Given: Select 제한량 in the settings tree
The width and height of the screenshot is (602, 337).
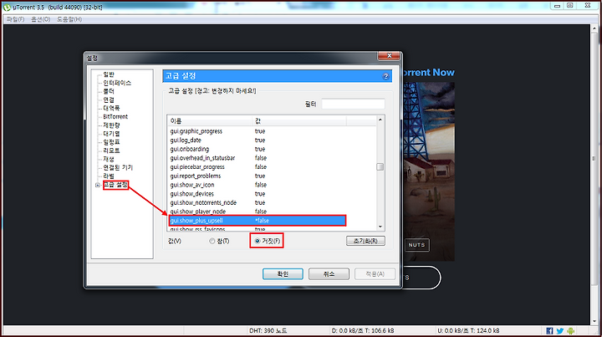Looking at the screenshot, I should click(111, 125).
